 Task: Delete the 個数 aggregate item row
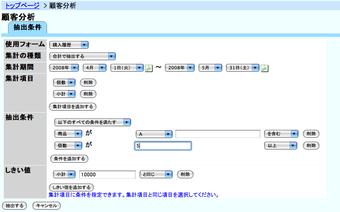click(88, 83)
